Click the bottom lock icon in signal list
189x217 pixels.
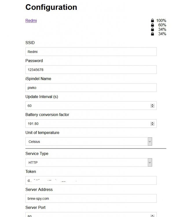click(152, 34)
